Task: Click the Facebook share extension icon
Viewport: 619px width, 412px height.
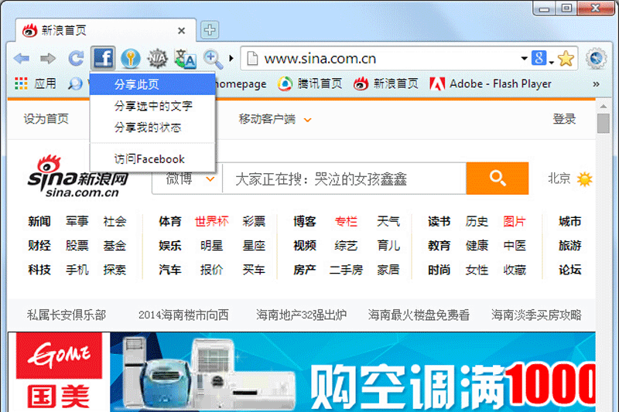Action: (x=103, y=58)
